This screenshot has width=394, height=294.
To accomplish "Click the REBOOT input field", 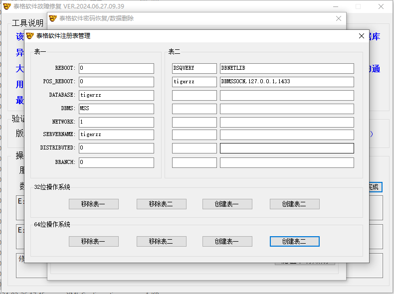I will pyautogui.click(x=116, y=68).
